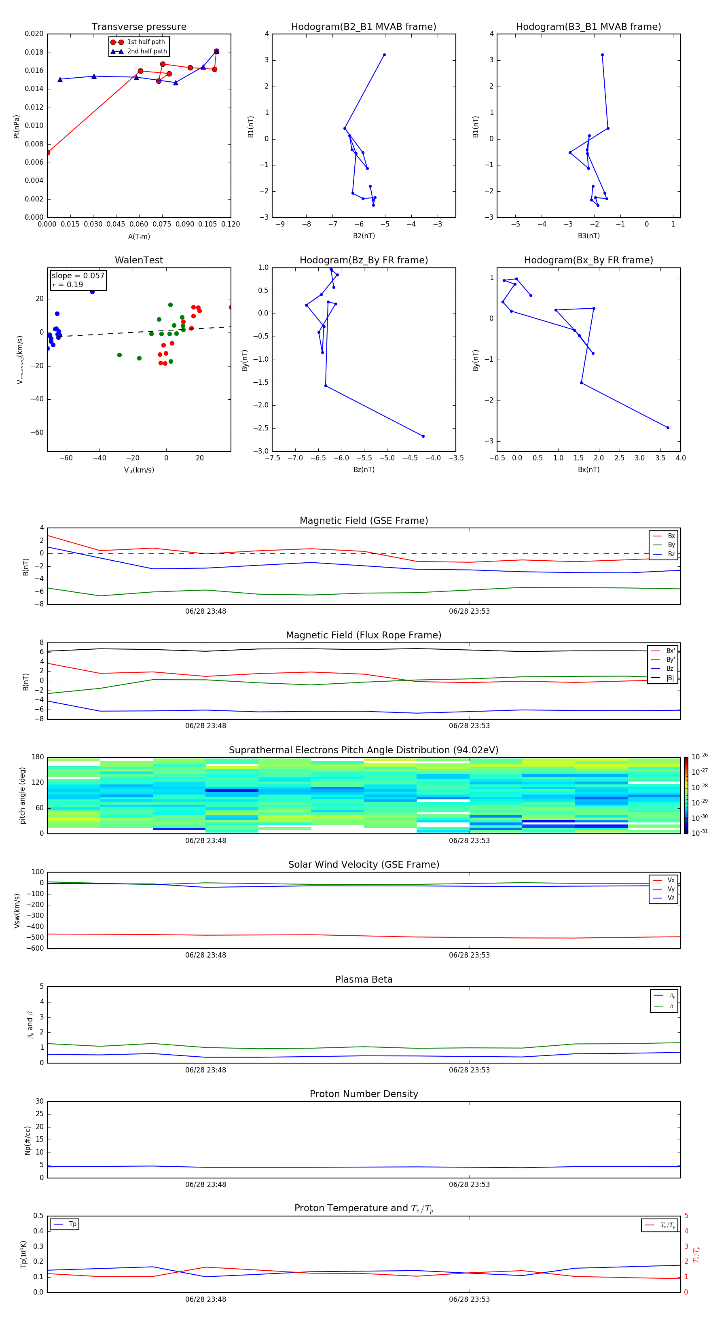The image size is (728, 1335).
Task: Click the Bx legend entry in GSE panel
Action: click(664, 536)
